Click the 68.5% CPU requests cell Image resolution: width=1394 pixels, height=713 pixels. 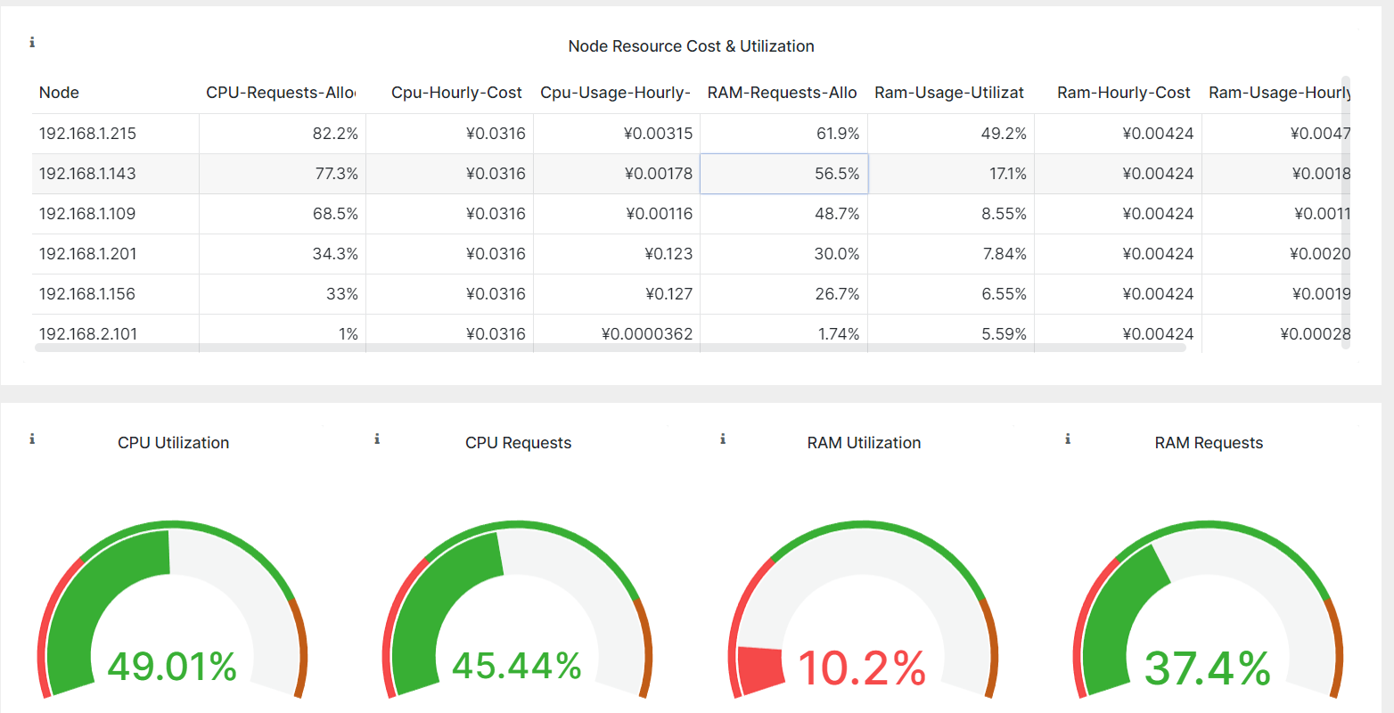(x=283, y=214)
